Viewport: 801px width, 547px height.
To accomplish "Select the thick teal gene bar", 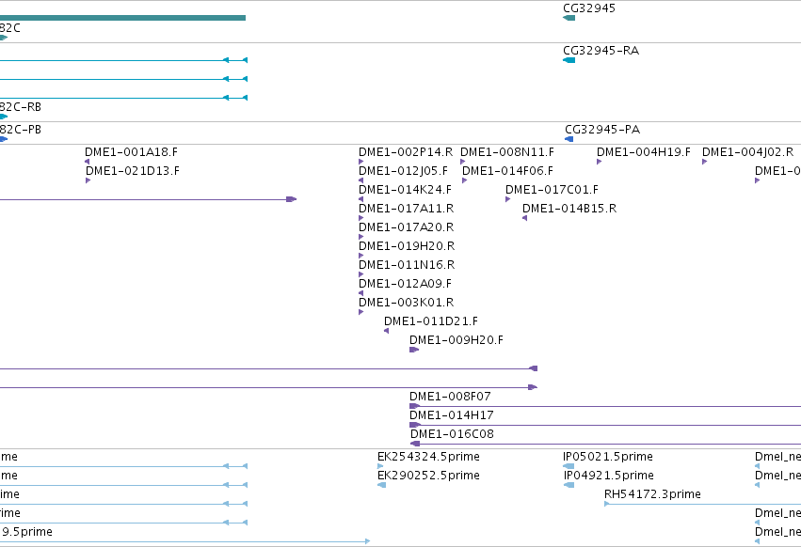I will pos(122,18).
